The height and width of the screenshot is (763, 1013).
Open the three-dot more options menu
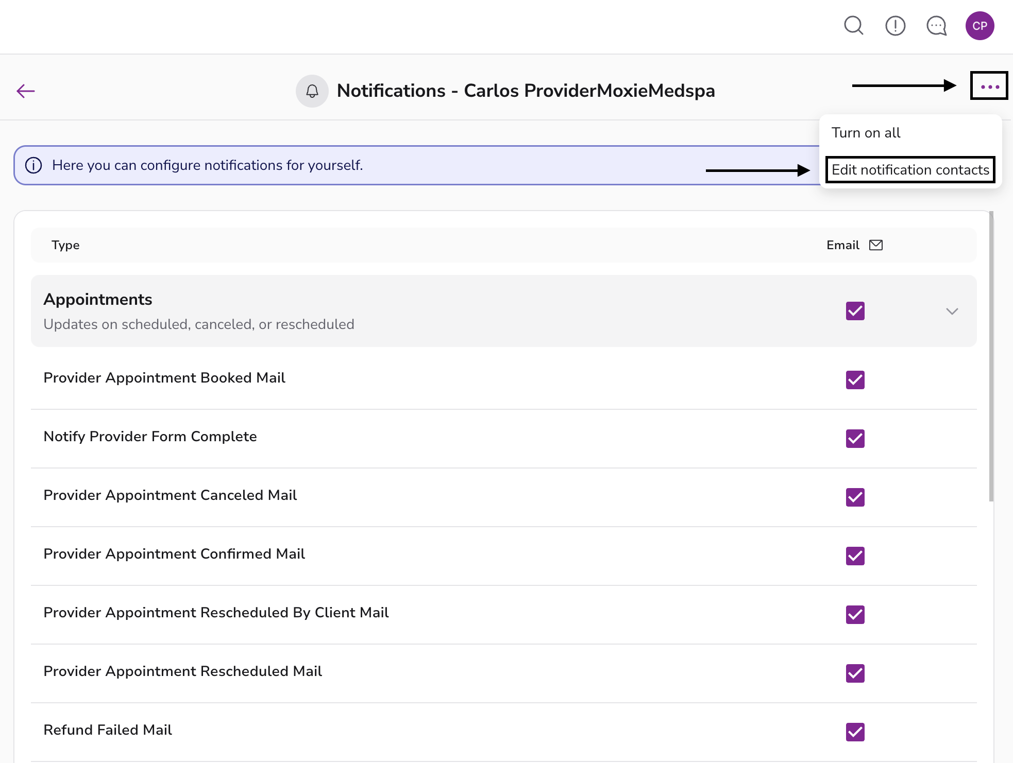(x=989, y=86)
